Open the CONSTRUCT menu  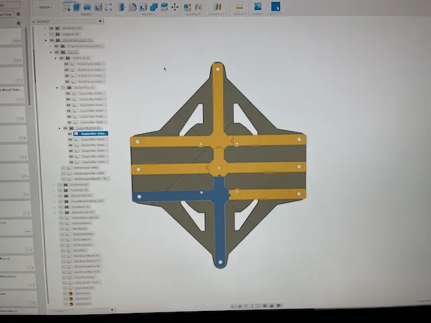click(217, 14)
